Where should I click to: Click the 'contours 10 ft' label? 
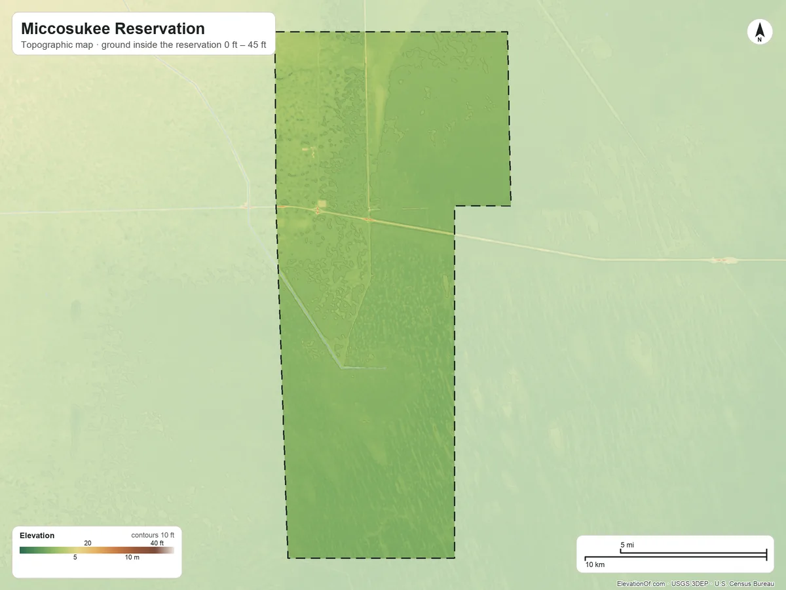click(x=153, y=535)
